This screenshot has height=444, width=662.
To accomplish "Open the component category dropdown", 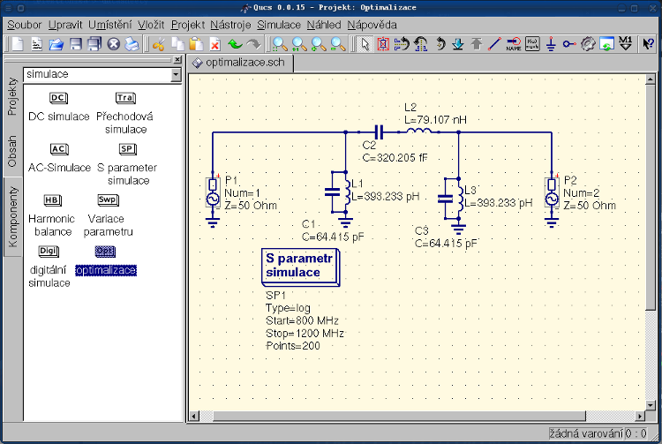I will (176, 75).
